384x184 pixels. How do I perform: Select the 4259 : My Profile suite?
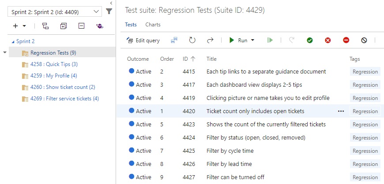click(x=54, y=76)
